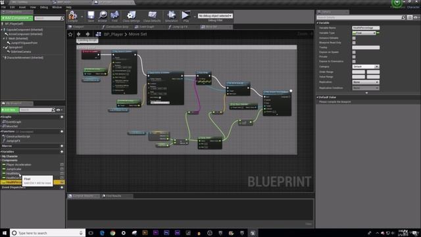The image size is (421, 237).
Task: Navigate back with the graph left arrow
Action: 79,34
